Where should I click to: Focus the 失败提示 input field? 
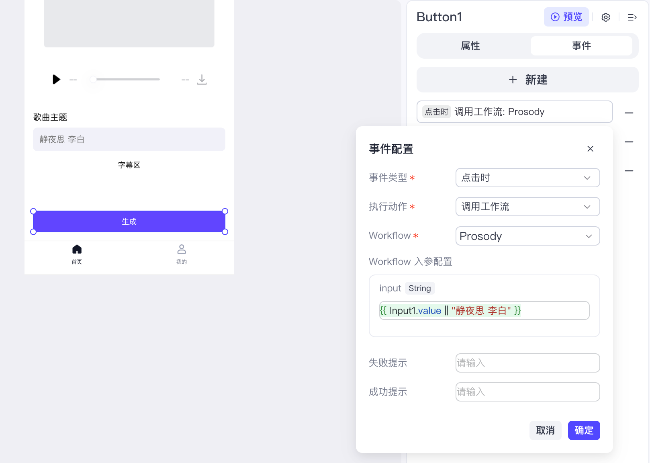point(527,363)
